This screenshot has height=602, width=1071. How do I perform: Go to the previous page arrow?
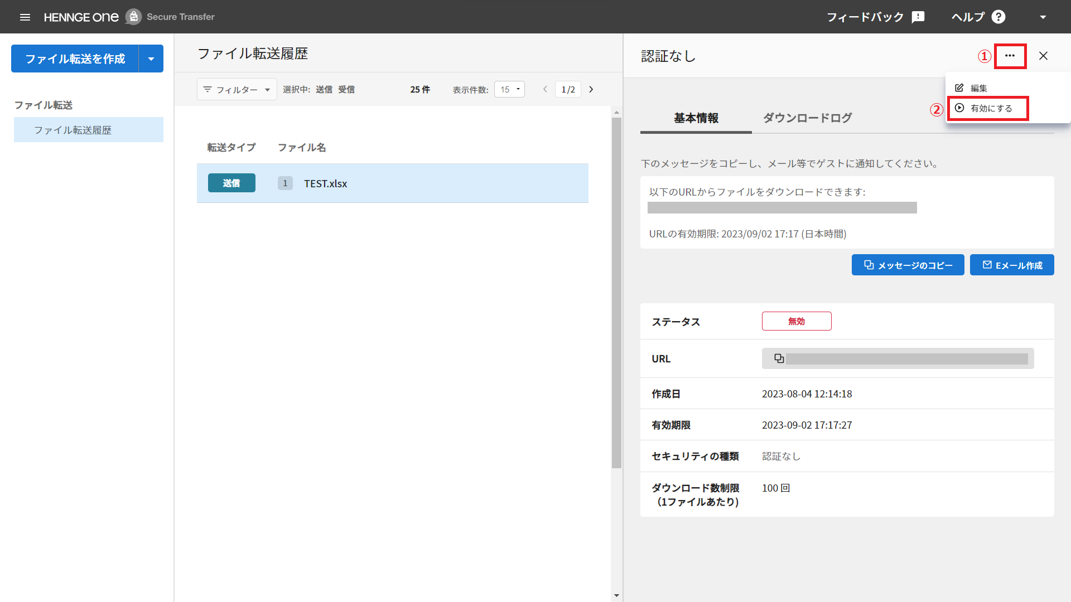point(545,89)
